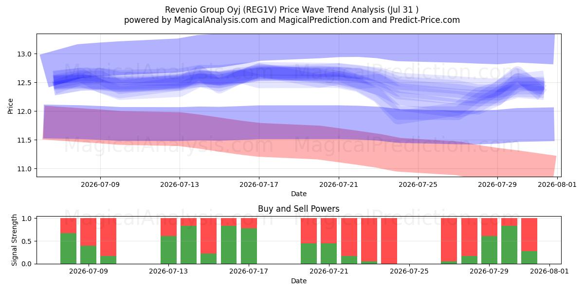The height and width of the screenshot is (292, 584).
Task: Click the 2026-07-13 date tick under the bar chart
Action: [168, 271]
